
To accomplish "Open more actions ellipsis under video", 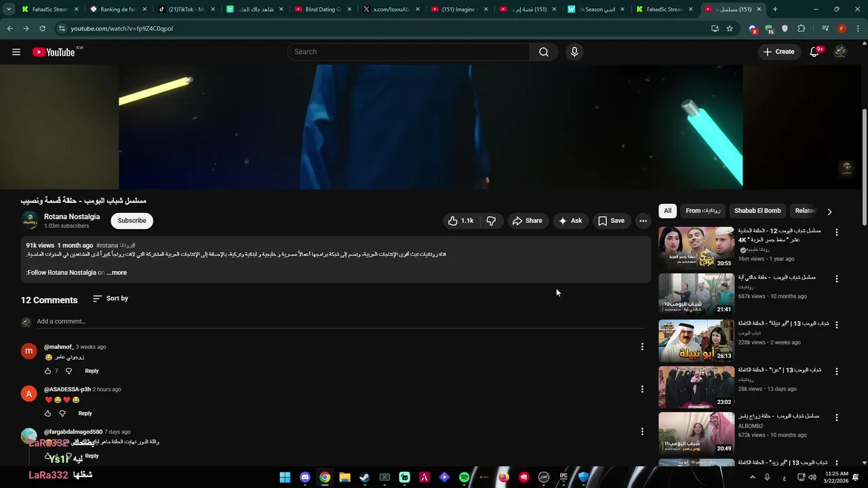I will click(x=643, y=220).
